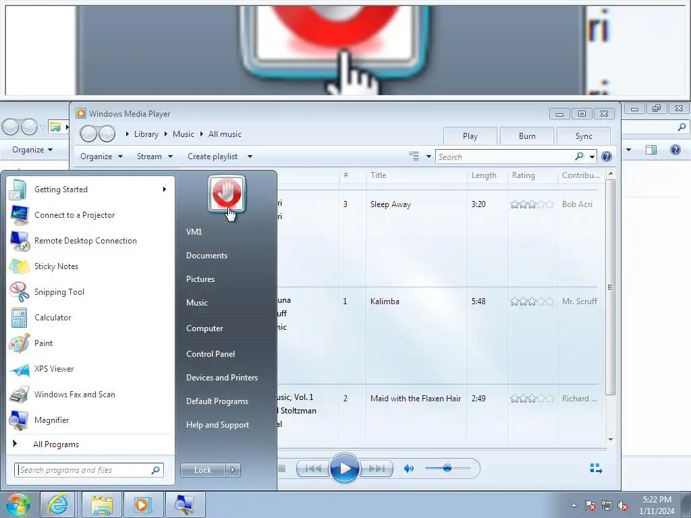691x518 pixels.
Task: Open the Stream dropdown
Action: (155, 156)
